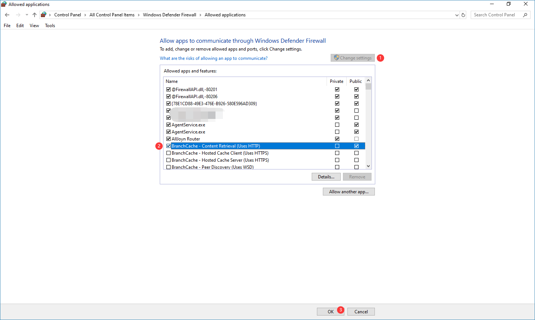
Task: Click the Allowed applications window title icon
Action: pyautogui.click(x=3, y=4)
